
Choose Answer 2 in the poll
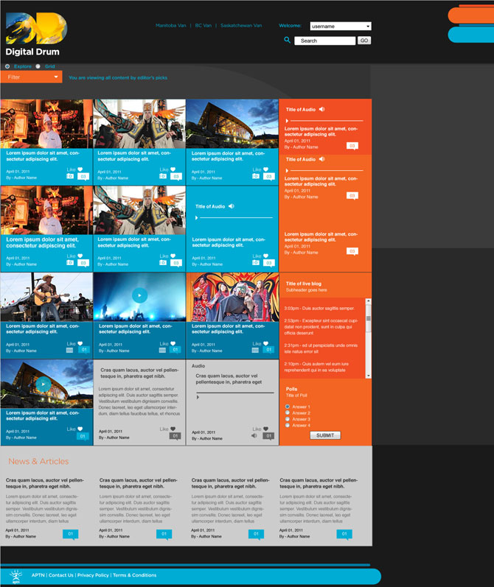(288, 412)
